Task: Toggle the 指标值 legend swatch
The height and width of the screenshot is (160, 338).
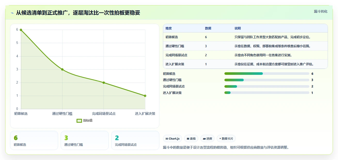Action: coord(79,121)
